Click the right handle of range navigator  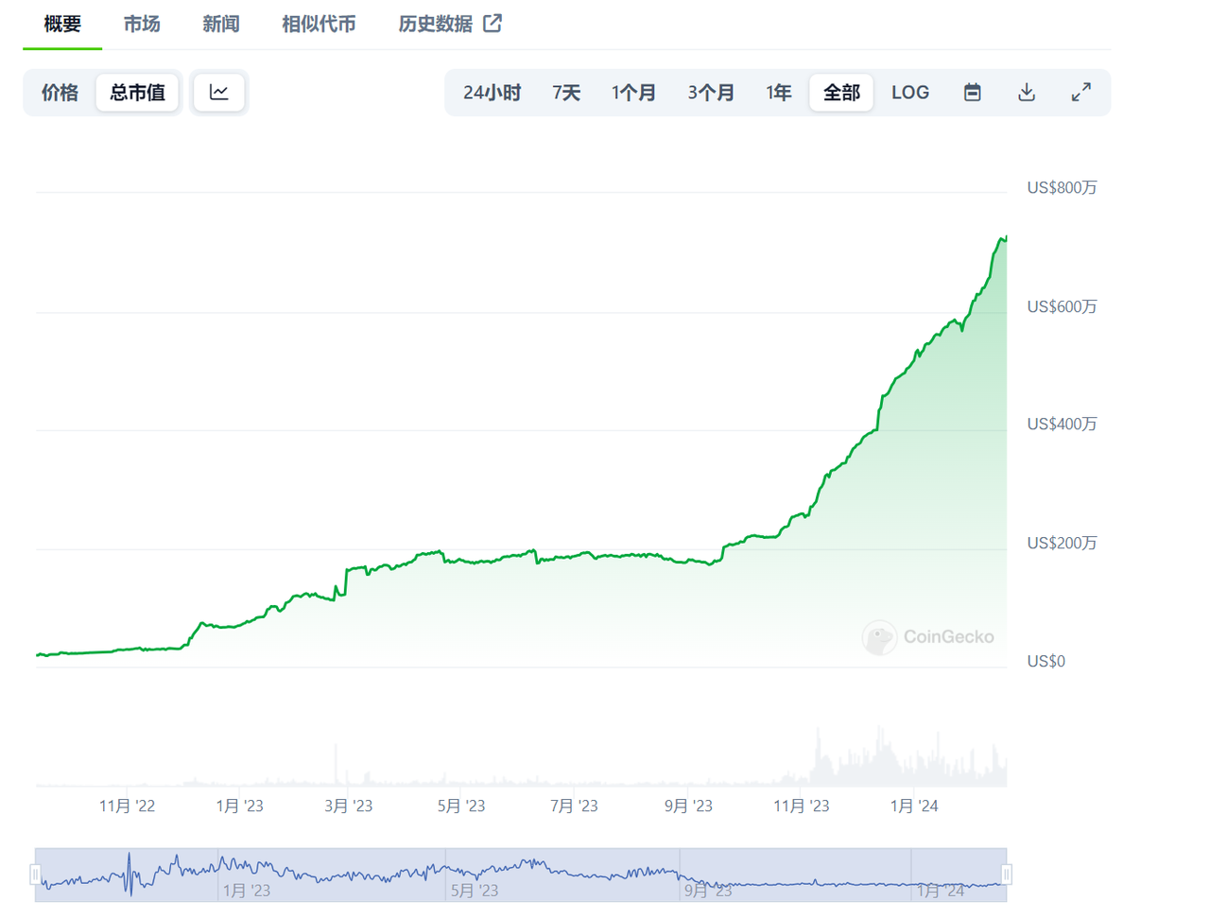(x=1006, y=875)
